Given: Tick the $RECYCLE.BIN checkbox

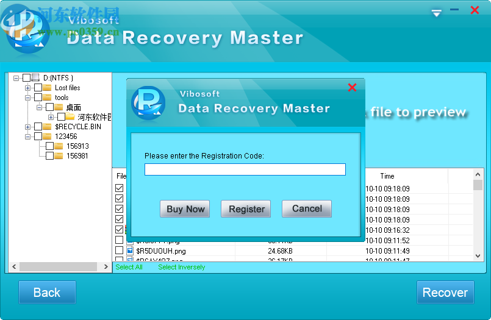Looking at the screenshot, I should [38, 126].
